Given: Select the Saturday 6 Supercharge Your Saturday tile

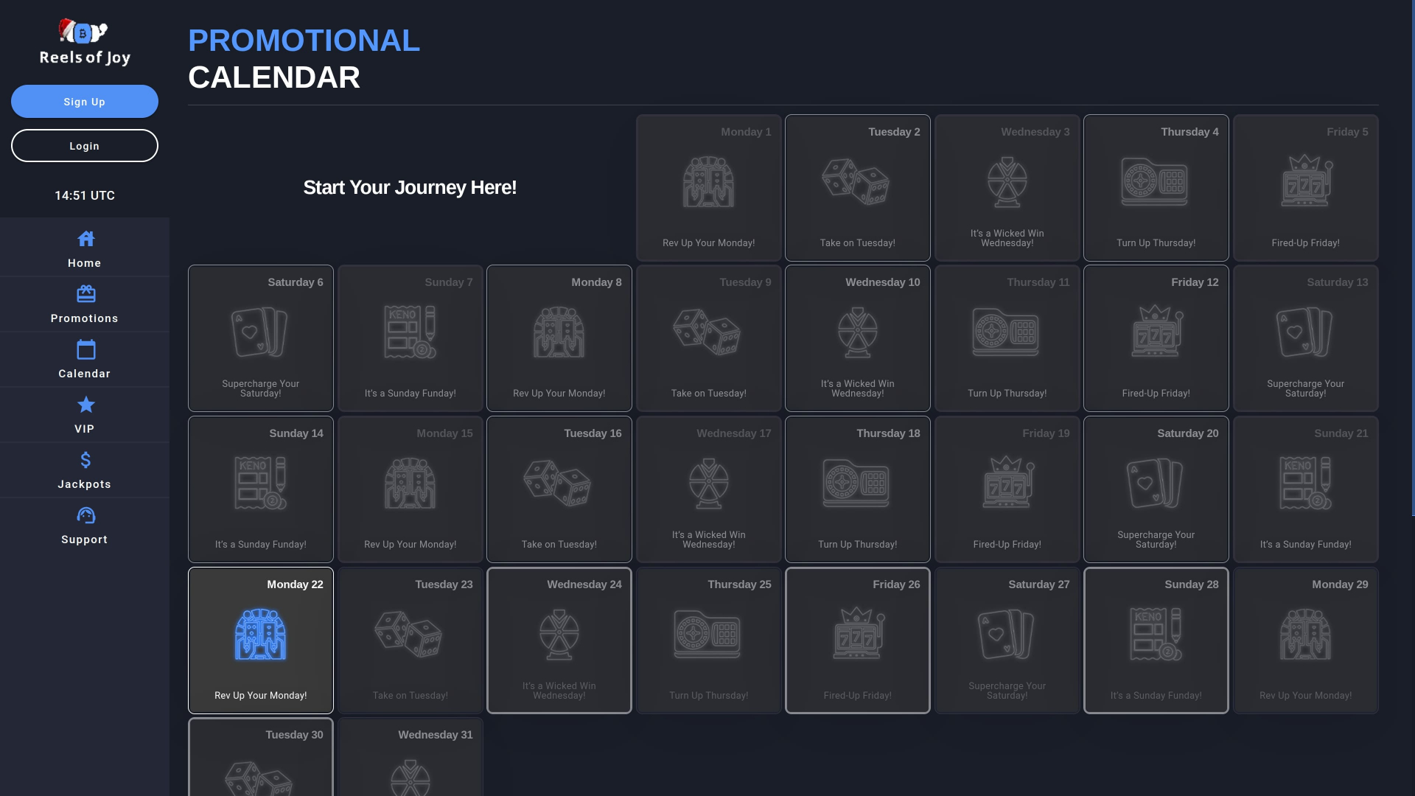Looking at the screenshot, I should pyautogui.click(x=260, y=338).
